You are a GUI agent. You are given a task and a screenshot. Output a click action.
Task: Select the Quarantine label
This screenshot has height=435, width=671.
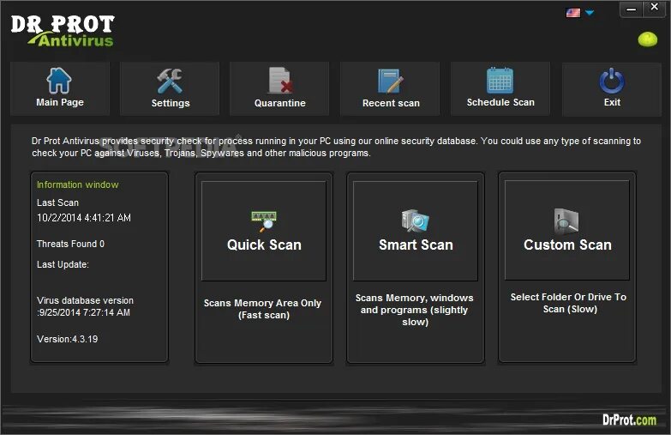point(280,103)
